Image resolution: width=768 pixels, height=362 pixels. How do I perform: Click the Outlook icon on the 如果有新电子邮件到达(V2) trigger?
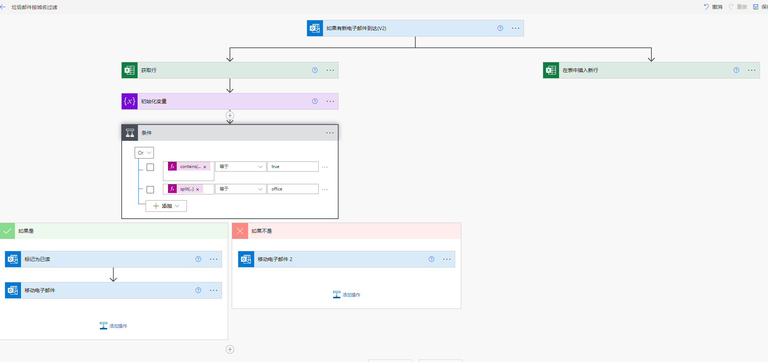point(315,28)
